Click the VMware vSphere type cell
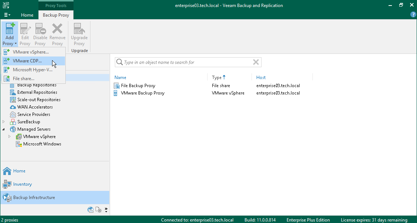The image size is (417, 223). pos(228,93)
